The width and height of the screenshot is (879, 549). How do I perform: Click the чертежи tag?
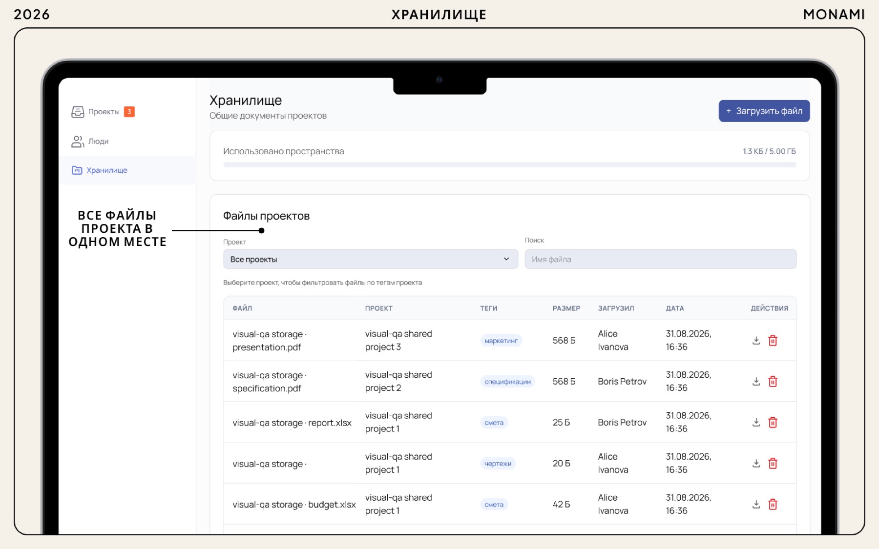click(x=498, y=464)
